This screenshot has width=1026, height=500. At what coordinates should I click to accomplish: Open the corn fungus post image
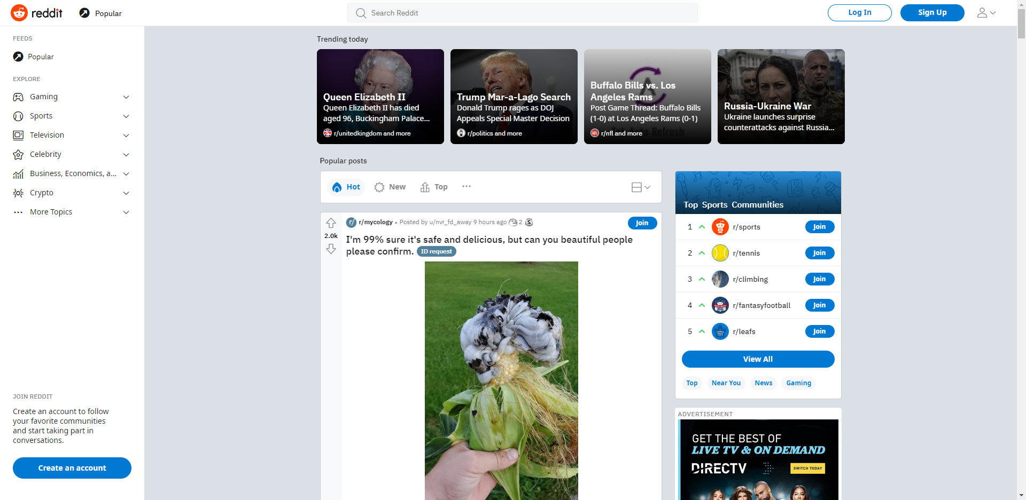click(x=501, y=380)
